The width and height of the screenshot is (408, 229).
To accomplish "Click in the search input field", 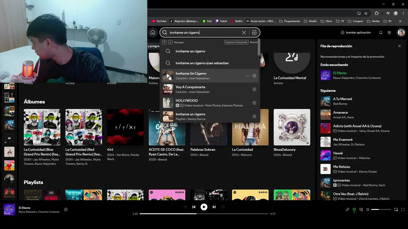I will [x=204, y=32].
